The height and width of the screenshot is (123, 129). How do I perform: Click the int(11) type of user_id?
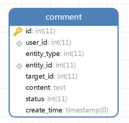tap(61, 43)
